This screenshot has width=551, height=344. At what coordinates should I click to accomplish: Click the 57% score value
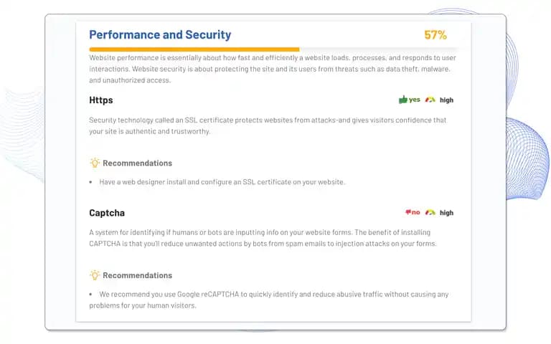[435, 34]
